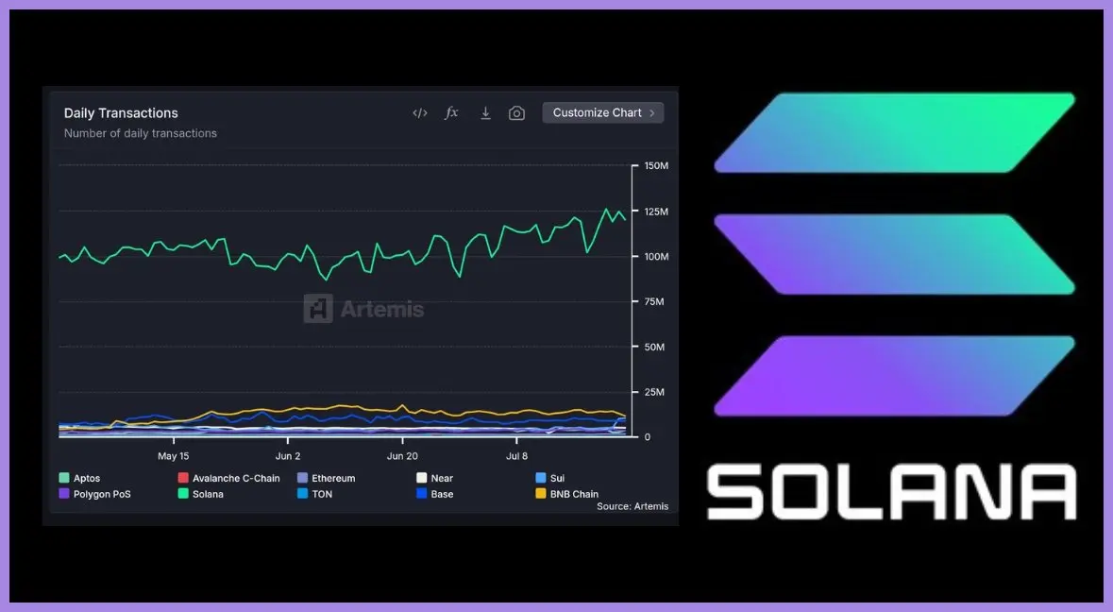Click the TON legend swatch
This screenshot has height=612, width=1113.
[302, 493]
